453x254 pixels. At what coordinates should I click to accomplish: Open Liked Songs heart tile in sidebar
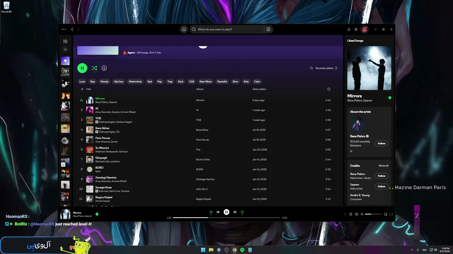point(65,61)
